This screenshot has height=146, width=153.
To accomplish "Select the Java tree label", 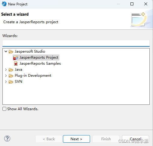I will pyautogui.click(x=18, y=70).
